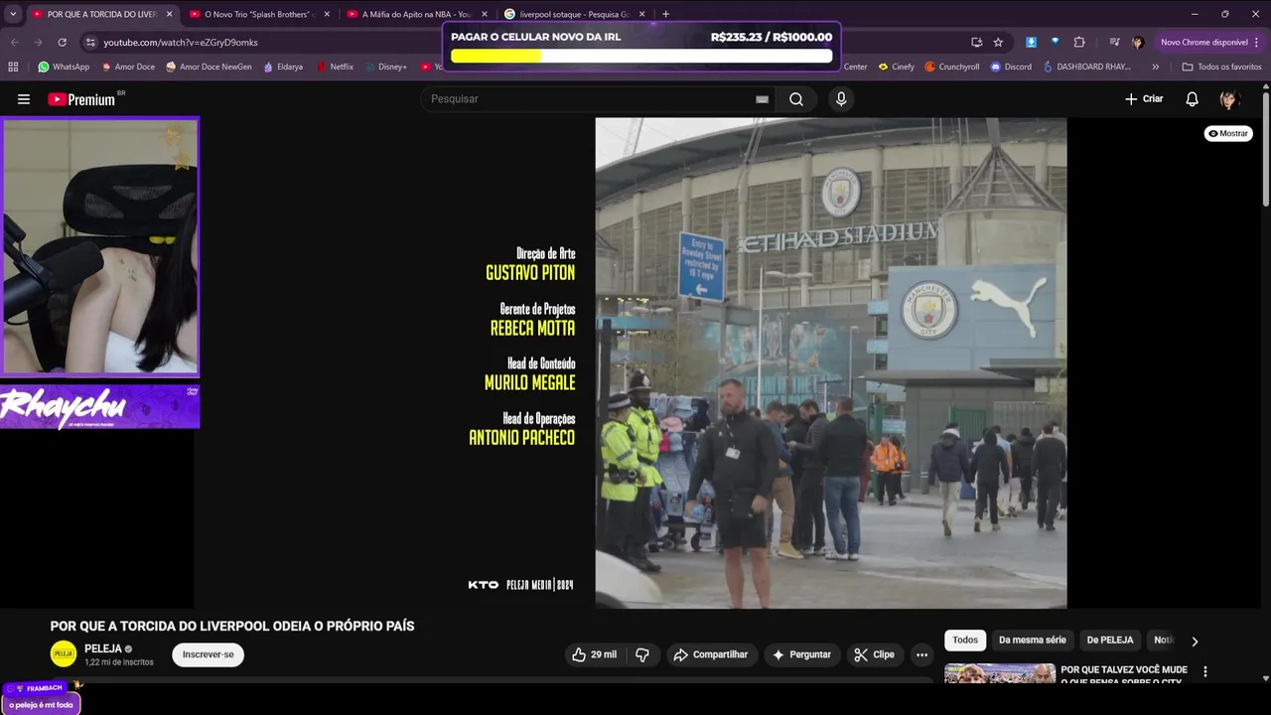Close the liverpool sotaque tab
Screen dimensions: 1271x715
[x=641, y=14]
